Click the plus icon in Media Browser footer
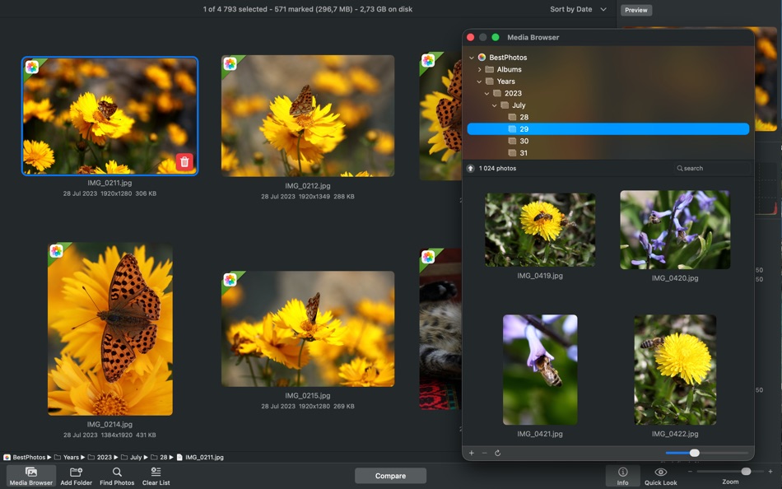Viewport: 782px width, 489px height. 470,452
